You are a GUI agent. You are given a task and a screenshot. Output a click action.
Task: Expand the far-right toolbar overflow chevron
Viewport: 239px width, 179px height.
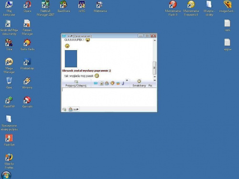154,80
